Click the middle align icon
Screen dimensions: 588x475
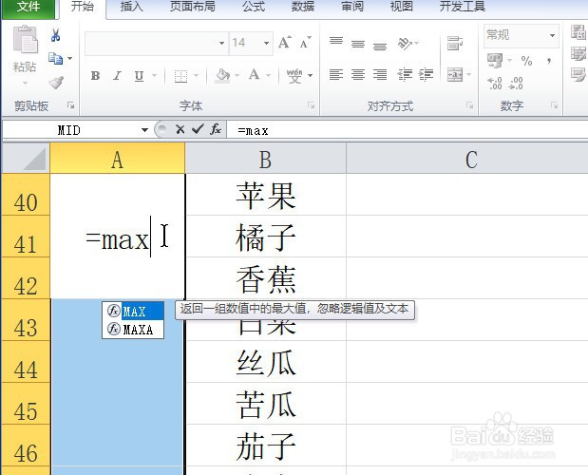point(358,45)
